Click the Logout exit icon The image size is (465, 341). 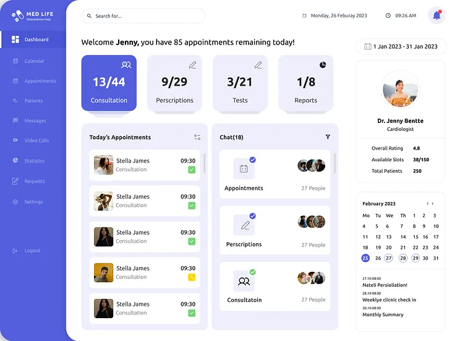15,251
